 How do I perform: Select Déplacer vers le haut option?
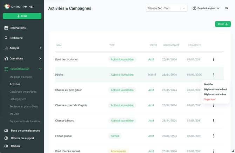click(x=215, y=89)
